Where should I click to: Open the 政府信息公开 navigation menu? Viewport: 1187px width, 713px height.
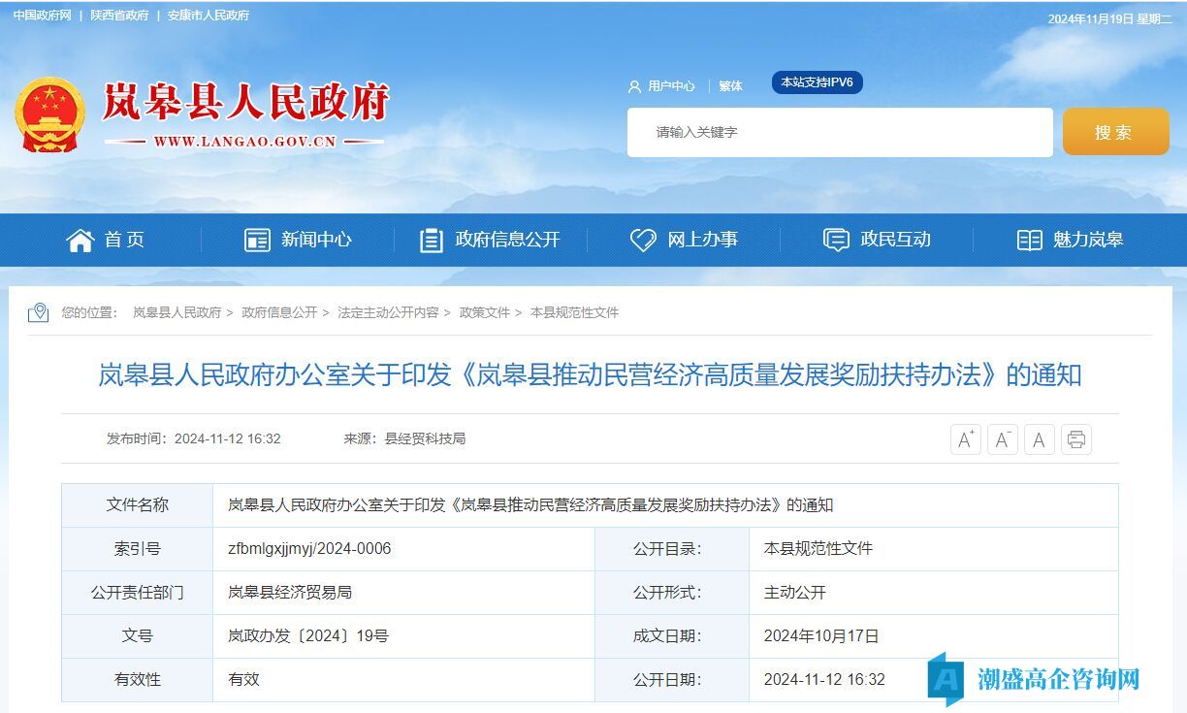pos(490,240)
